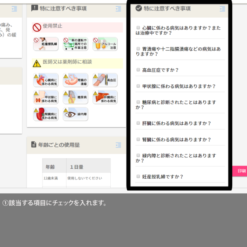Click the thyroid disease warning icon
Viewport: 247px width, 247px height.
point(46,97)
